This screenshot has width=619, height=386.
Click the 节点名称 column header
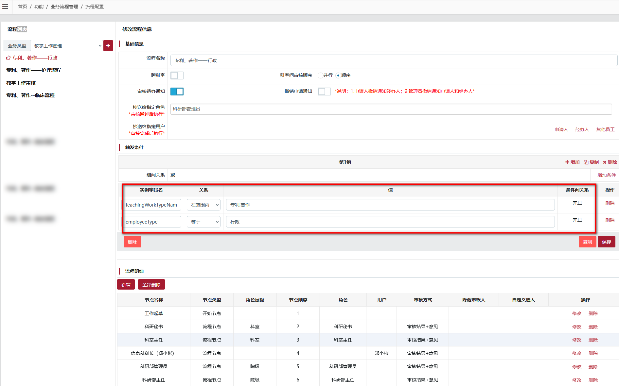pyautogui.click(x=154, y=300)
